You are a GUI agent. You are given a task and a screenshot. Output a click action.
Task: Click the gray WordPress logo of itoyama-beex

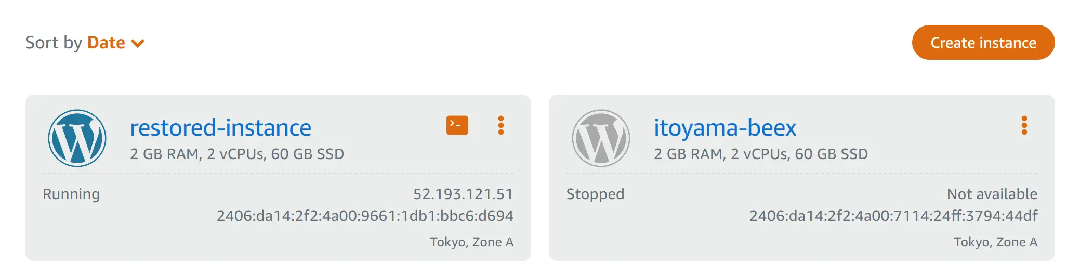click(601, 138)
